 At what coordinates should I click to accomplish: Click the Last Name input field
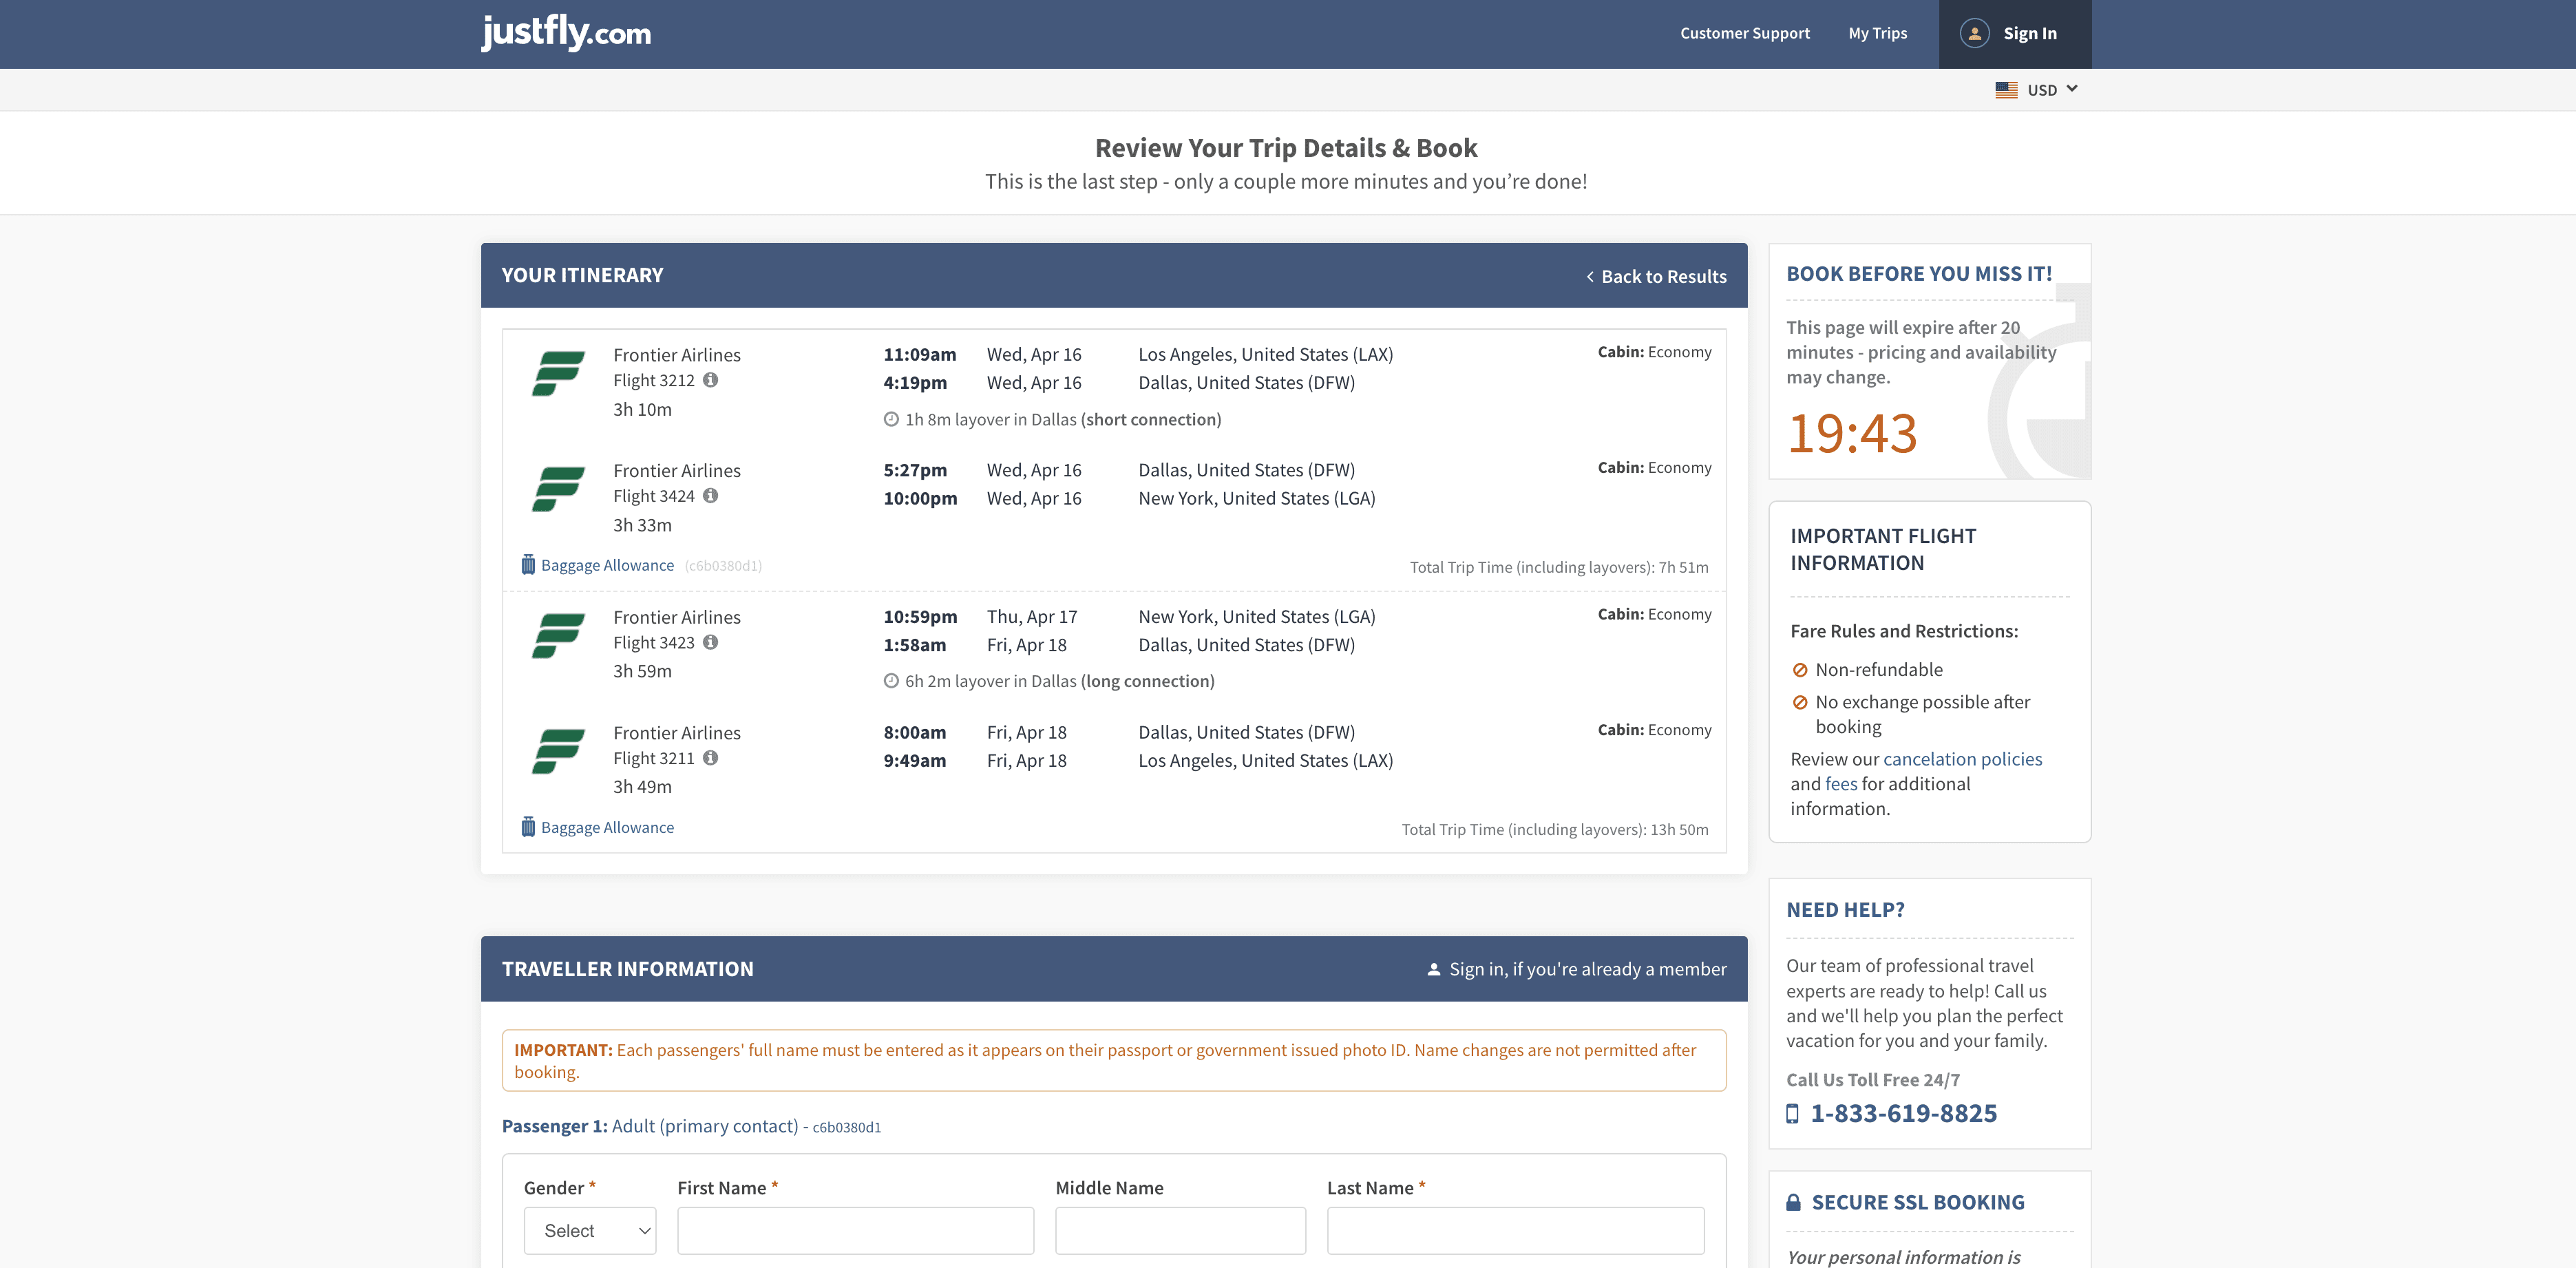tap(1515, 1230)
